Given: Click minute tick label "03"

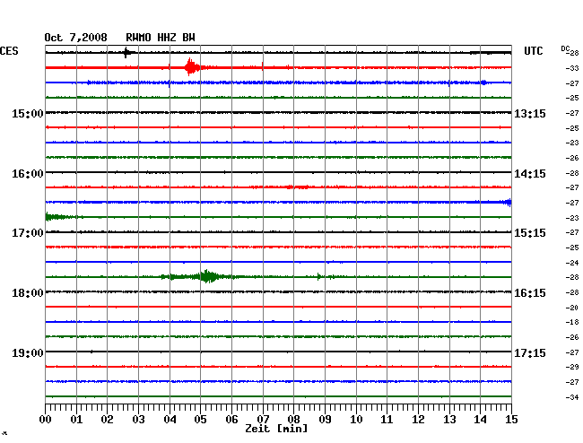Looking at the screenshot, I should 138,419.
